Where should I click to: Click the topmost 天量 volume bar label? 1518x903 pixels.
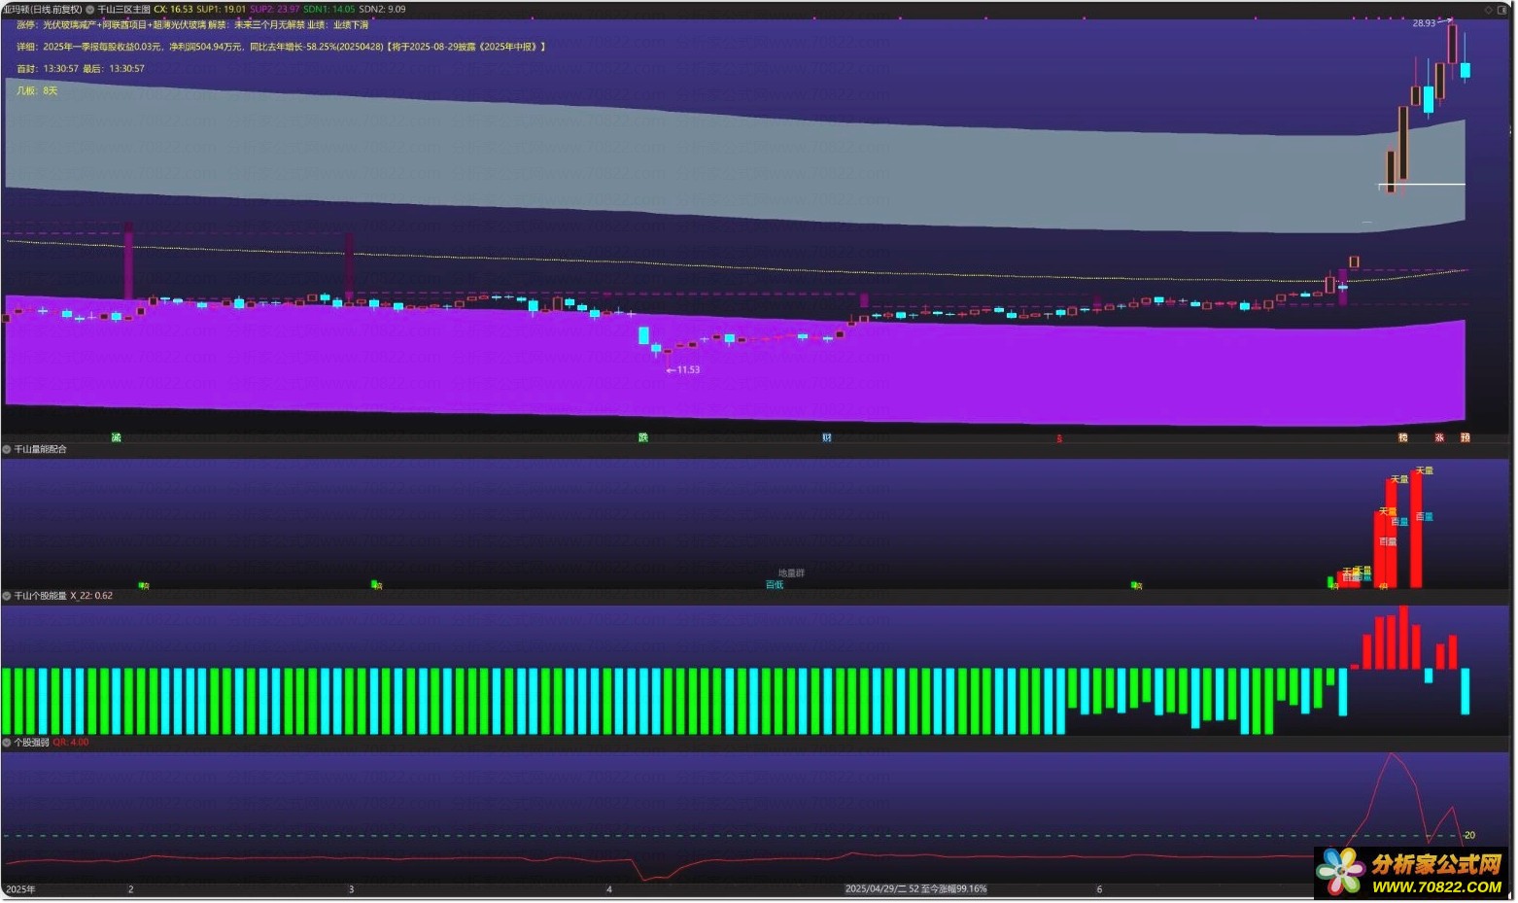(1424, 471)
